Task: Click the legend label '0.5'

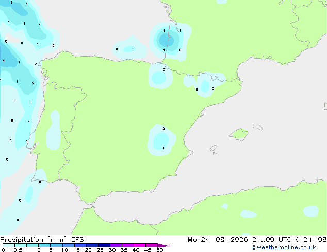Action: (18, 250)
